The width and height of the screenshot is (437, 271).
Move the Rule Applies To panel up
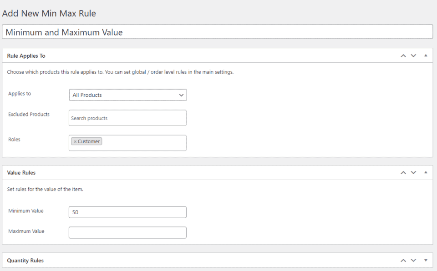click(x=403, y=55)
